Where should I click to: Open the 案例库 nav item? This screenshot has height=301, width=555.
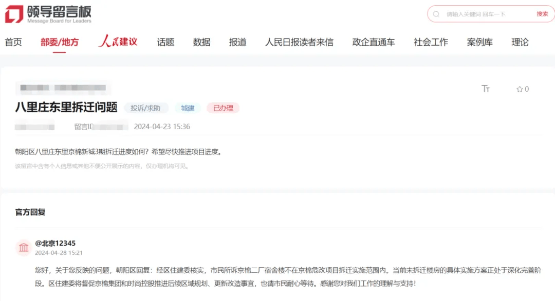[479, 42]
